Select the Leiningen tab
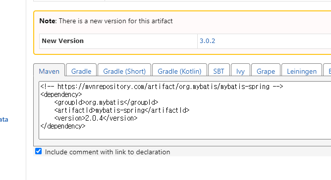331x180 pixels. click(302, 71)
